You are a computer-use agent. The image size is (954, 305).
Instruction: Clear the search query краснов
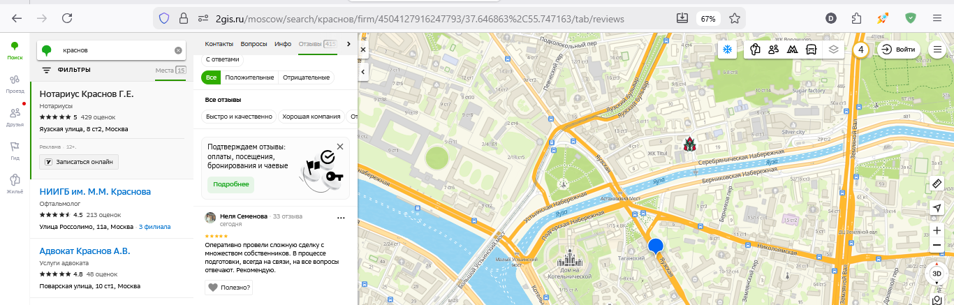pos(178,50)
